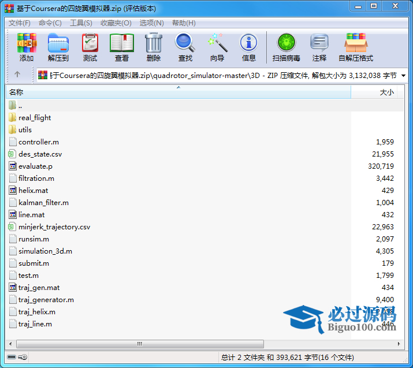The width and height of the screenshot is (413, 368).
Task: Open the File (文件) menu
Action: point(20,23)
